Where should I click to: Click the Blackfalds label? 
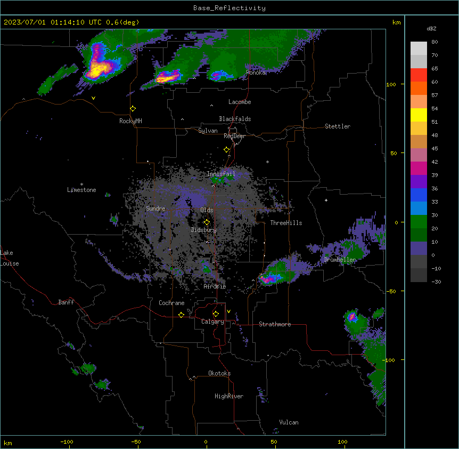[x=235, y=119]
